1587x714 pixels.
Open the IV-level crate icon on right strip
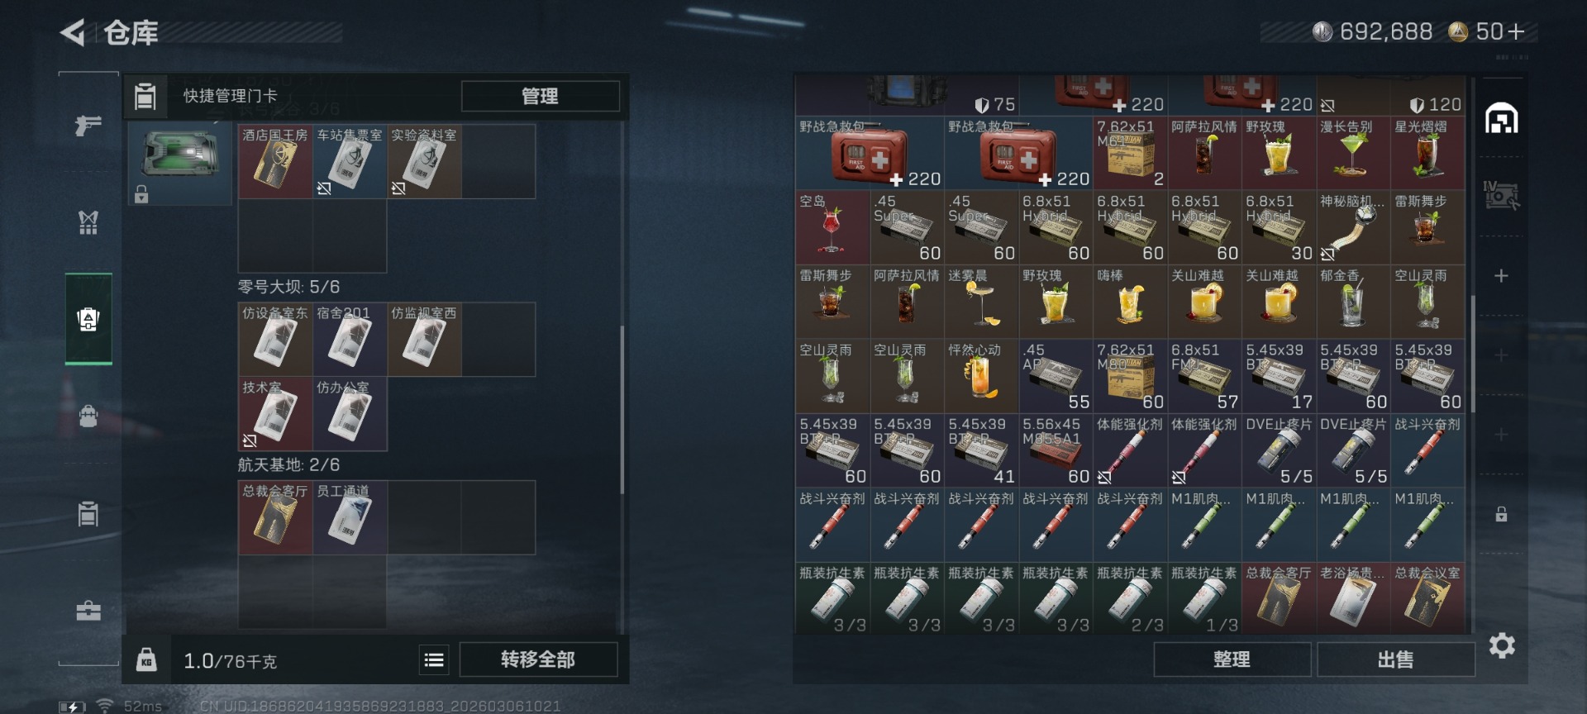[1501, 196]
